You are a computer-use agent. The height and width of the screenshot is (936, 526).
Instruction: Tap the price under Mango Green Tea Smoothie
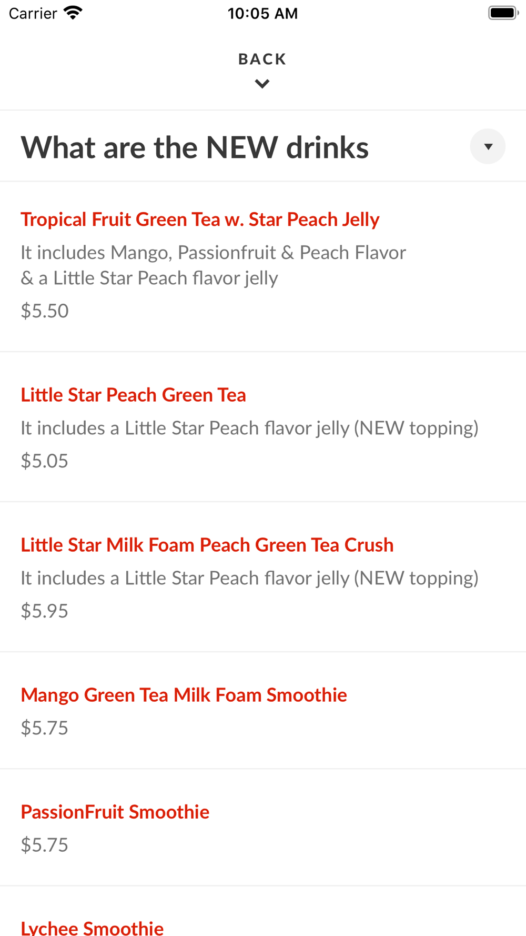click(45, 728)
